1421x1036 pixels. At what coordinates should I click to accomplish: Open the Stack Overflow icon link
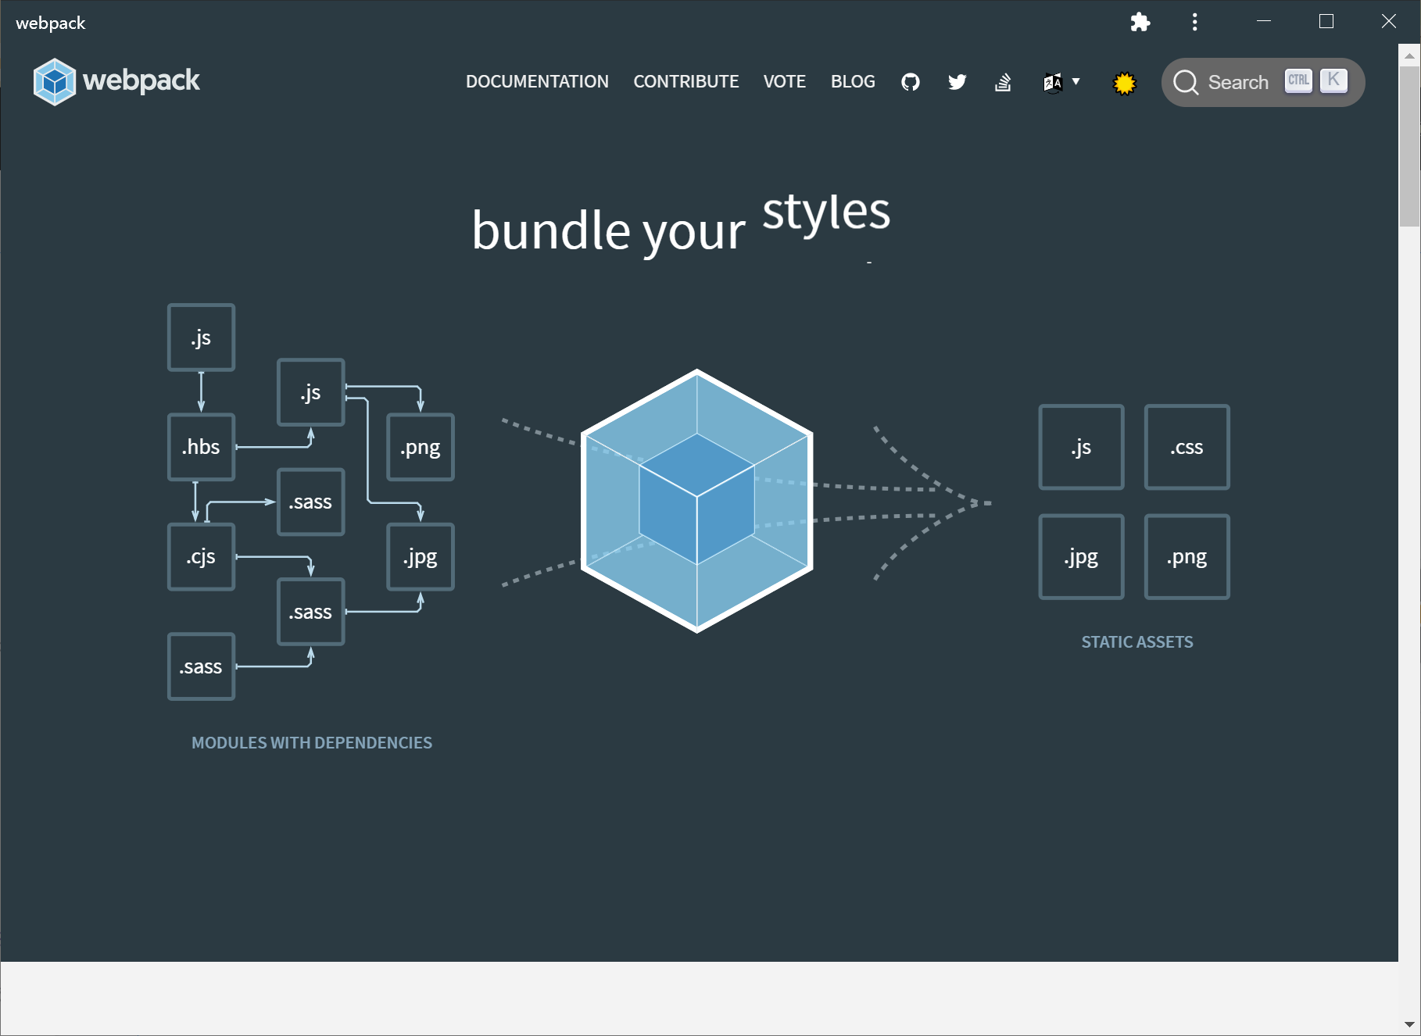1003,82
